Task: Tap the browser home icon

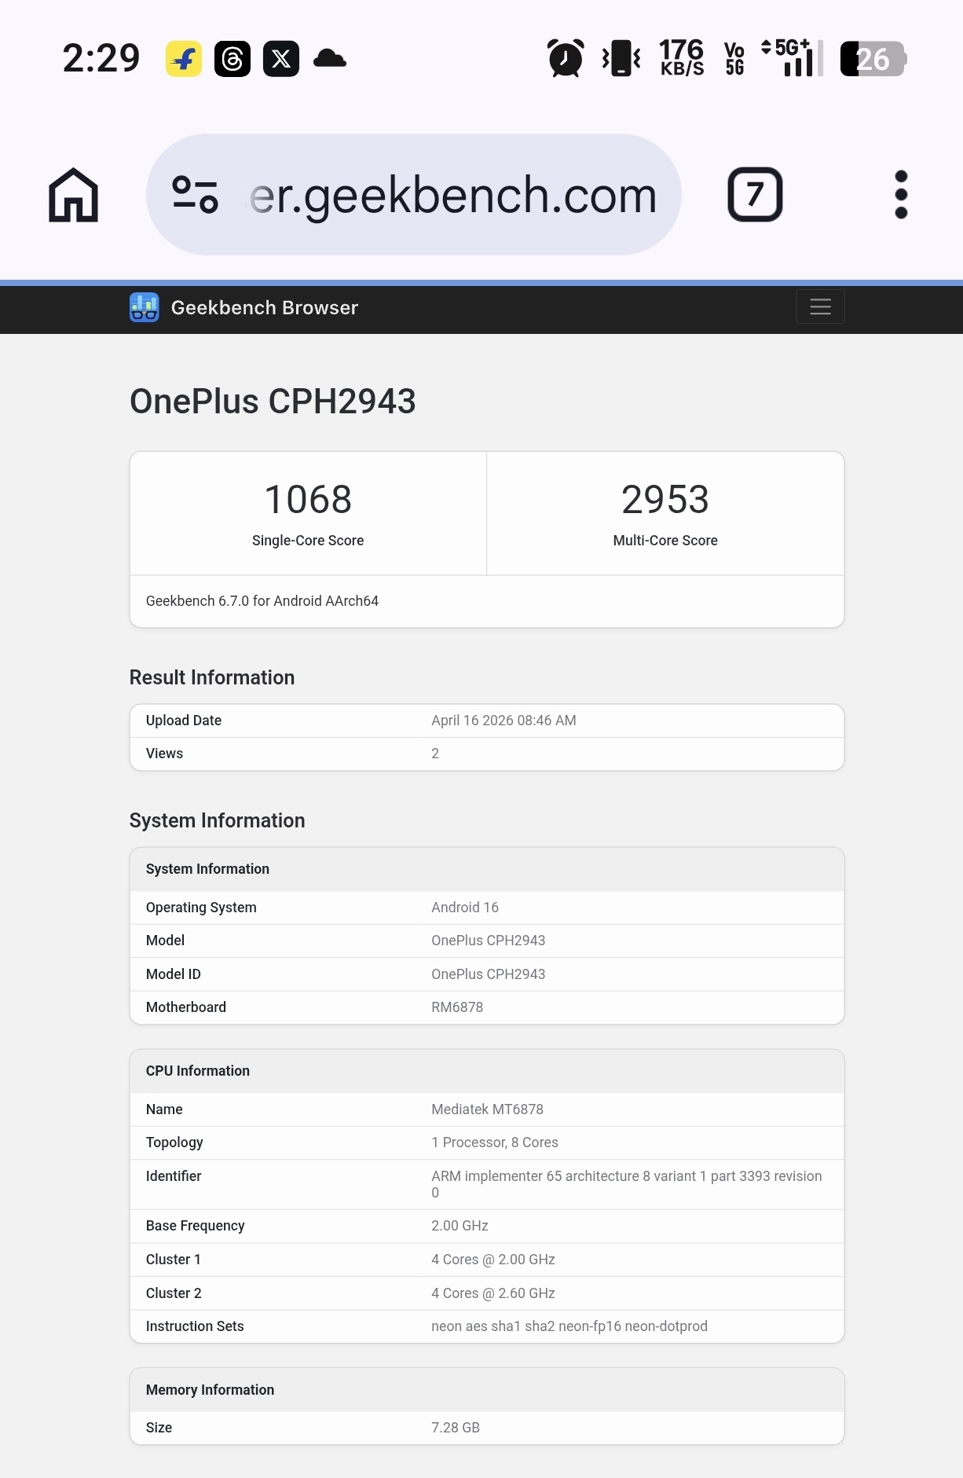Action: coord(73,195)
